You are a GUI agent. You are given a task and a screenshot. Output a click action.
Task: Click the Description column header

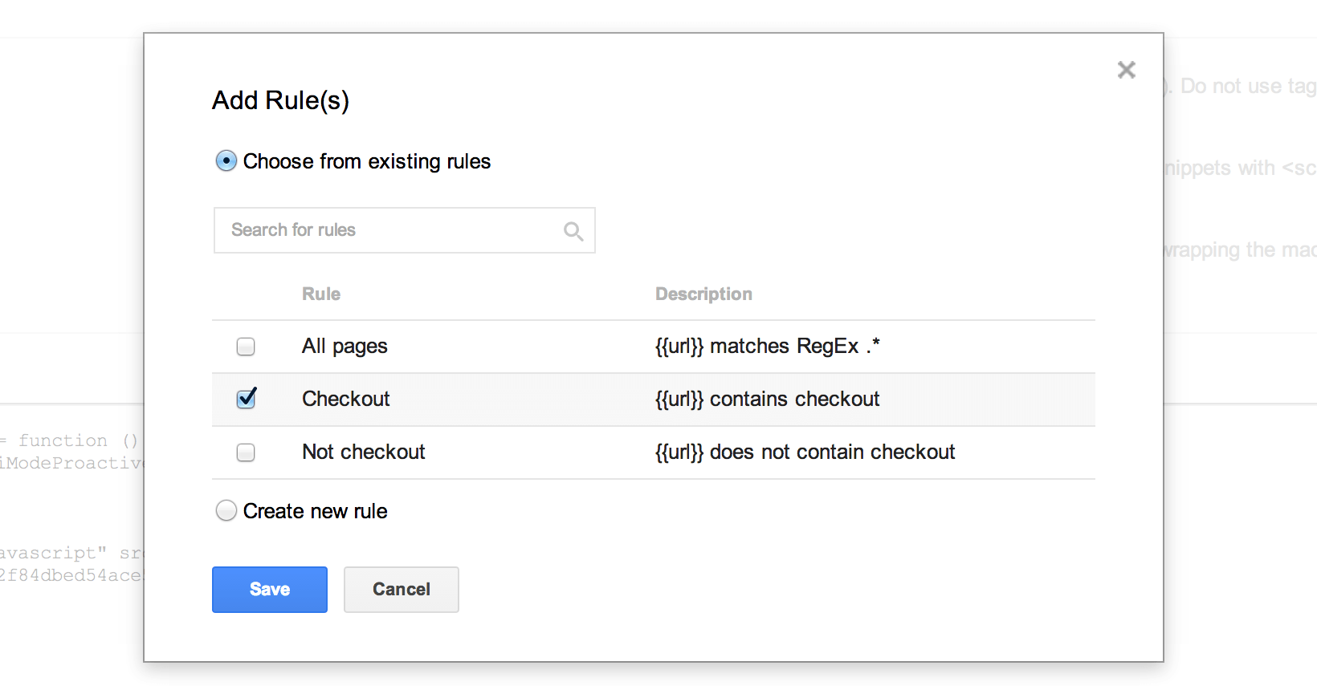pyautogui.click(x=703, y=294)
